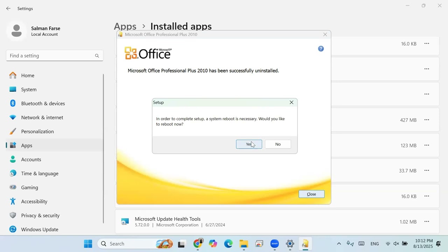Open Time & language settings
Image resolution: width=448 pixels, height=252 pixels.
(55, 173)
